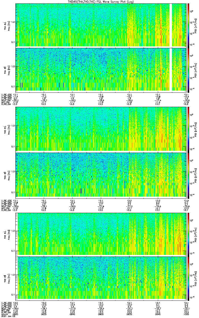The width and height of the screenshot is (199, 318).
Task: Click the color bar beside the THE B-parallel panel
Action: (188, 279)
